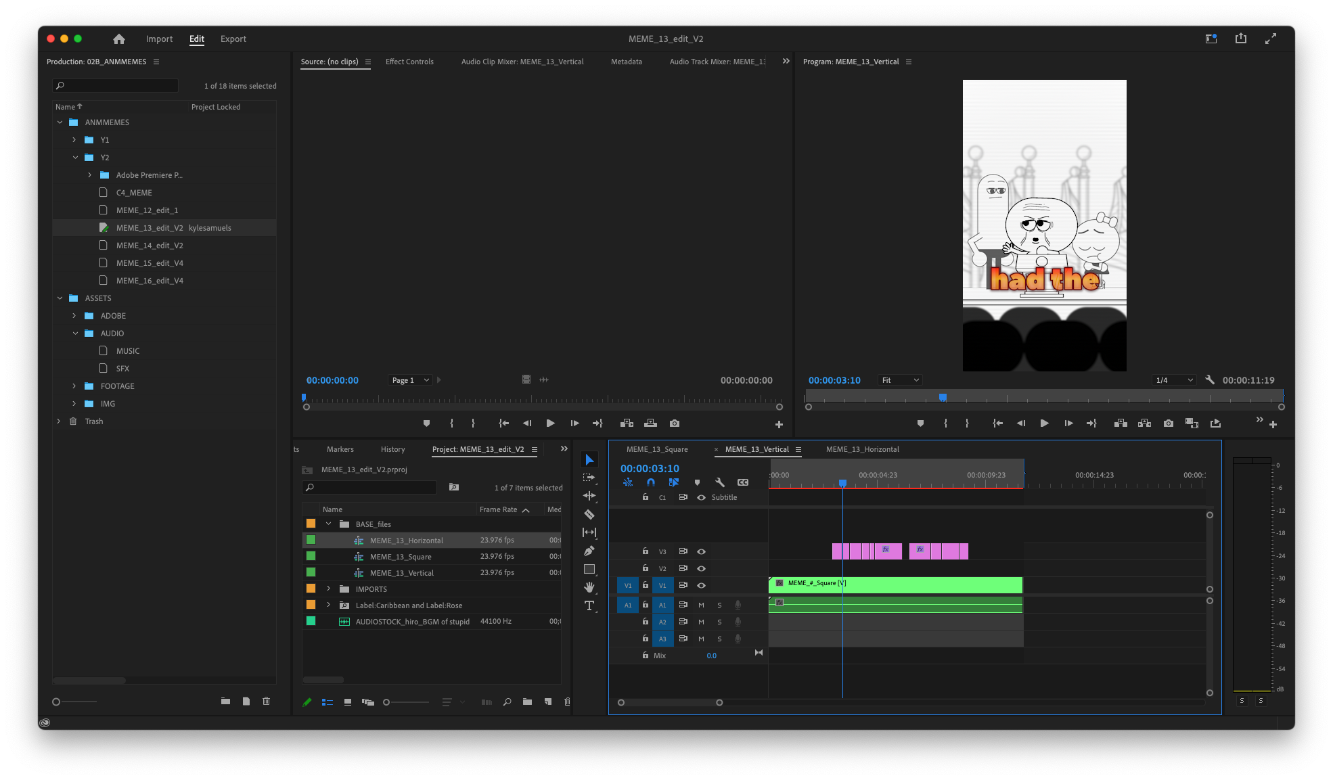The height and width of the screenshot is (780, 1333).
Task: Click Extract button in Program monitor
Action: pyautogui.click(x=1145, y=423)
